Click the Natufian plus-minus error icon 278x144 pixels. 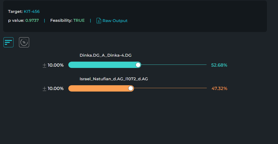coord(45,88)
